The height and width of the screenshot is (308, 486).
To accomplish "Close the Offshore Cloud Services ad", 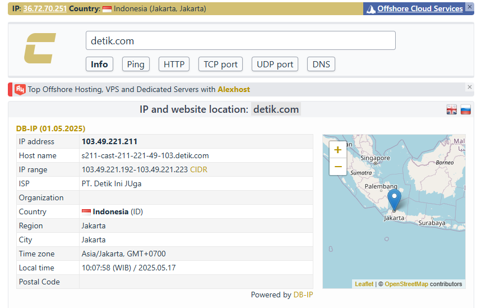I will coord(469,7).
